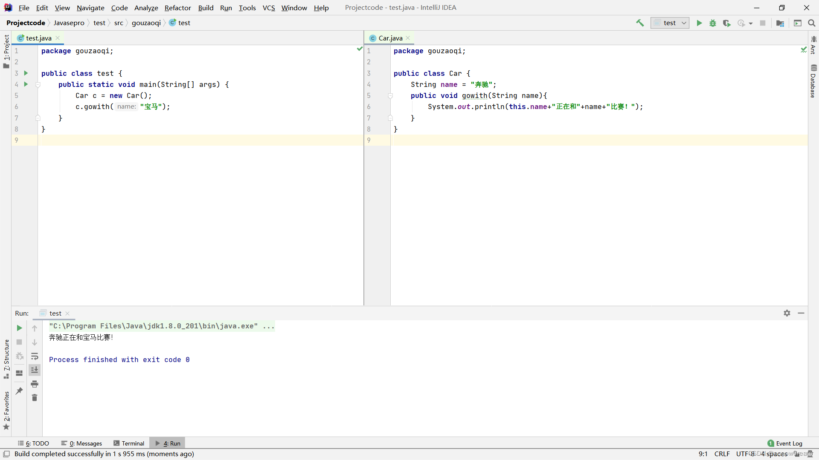Run 'test' with the green play button
Image resolution: width=819 pixels, height=460 pixels.
click(x=699, y=23)
